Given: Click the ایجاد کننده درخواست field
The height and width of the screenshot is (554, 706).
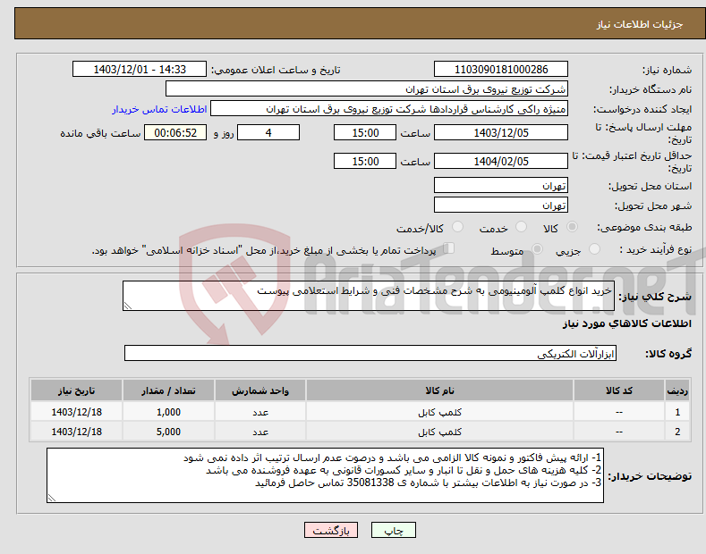Looking at the screenshot, I should 389,109.
